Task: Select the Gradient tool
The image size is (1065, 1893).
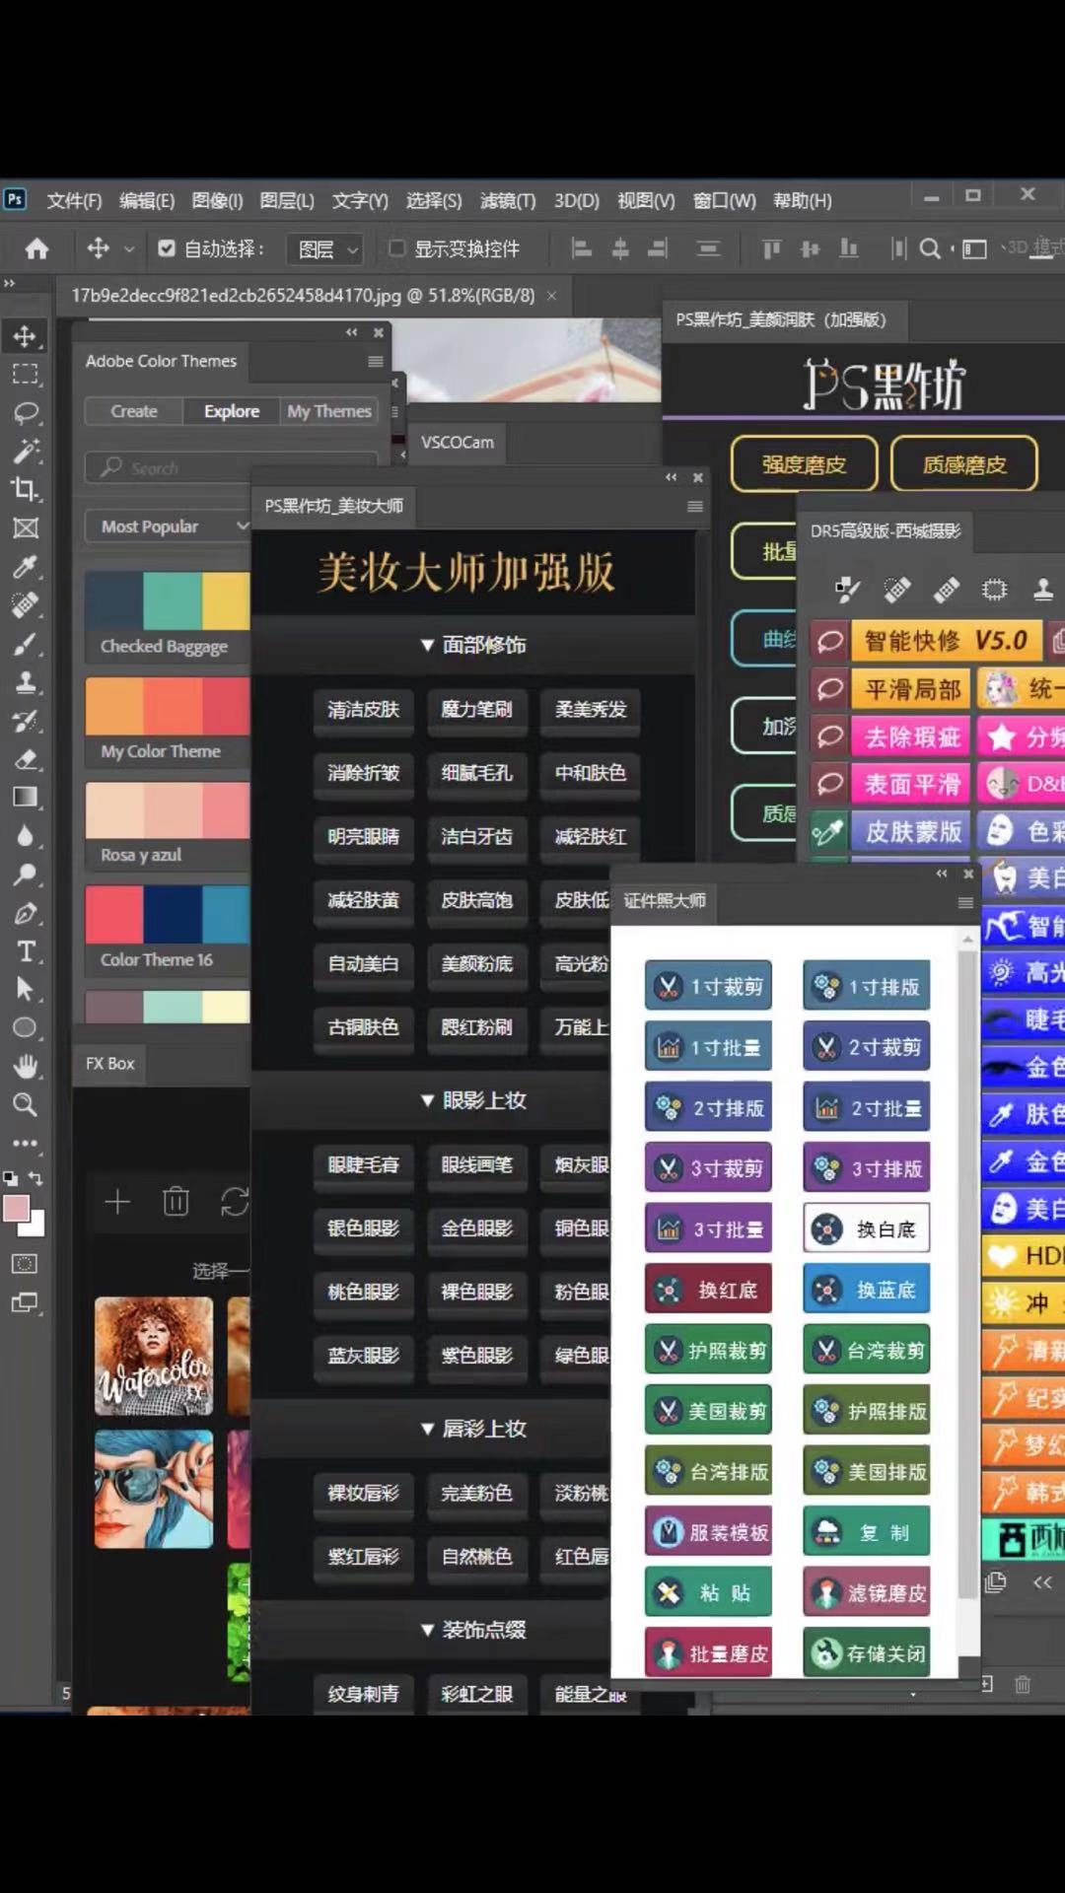Action: [x=26, y=798]
